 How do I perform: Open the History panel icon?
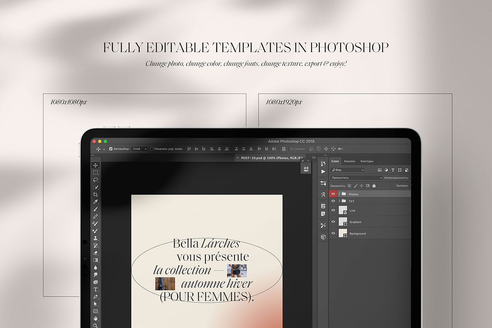[x=323, y=164]
